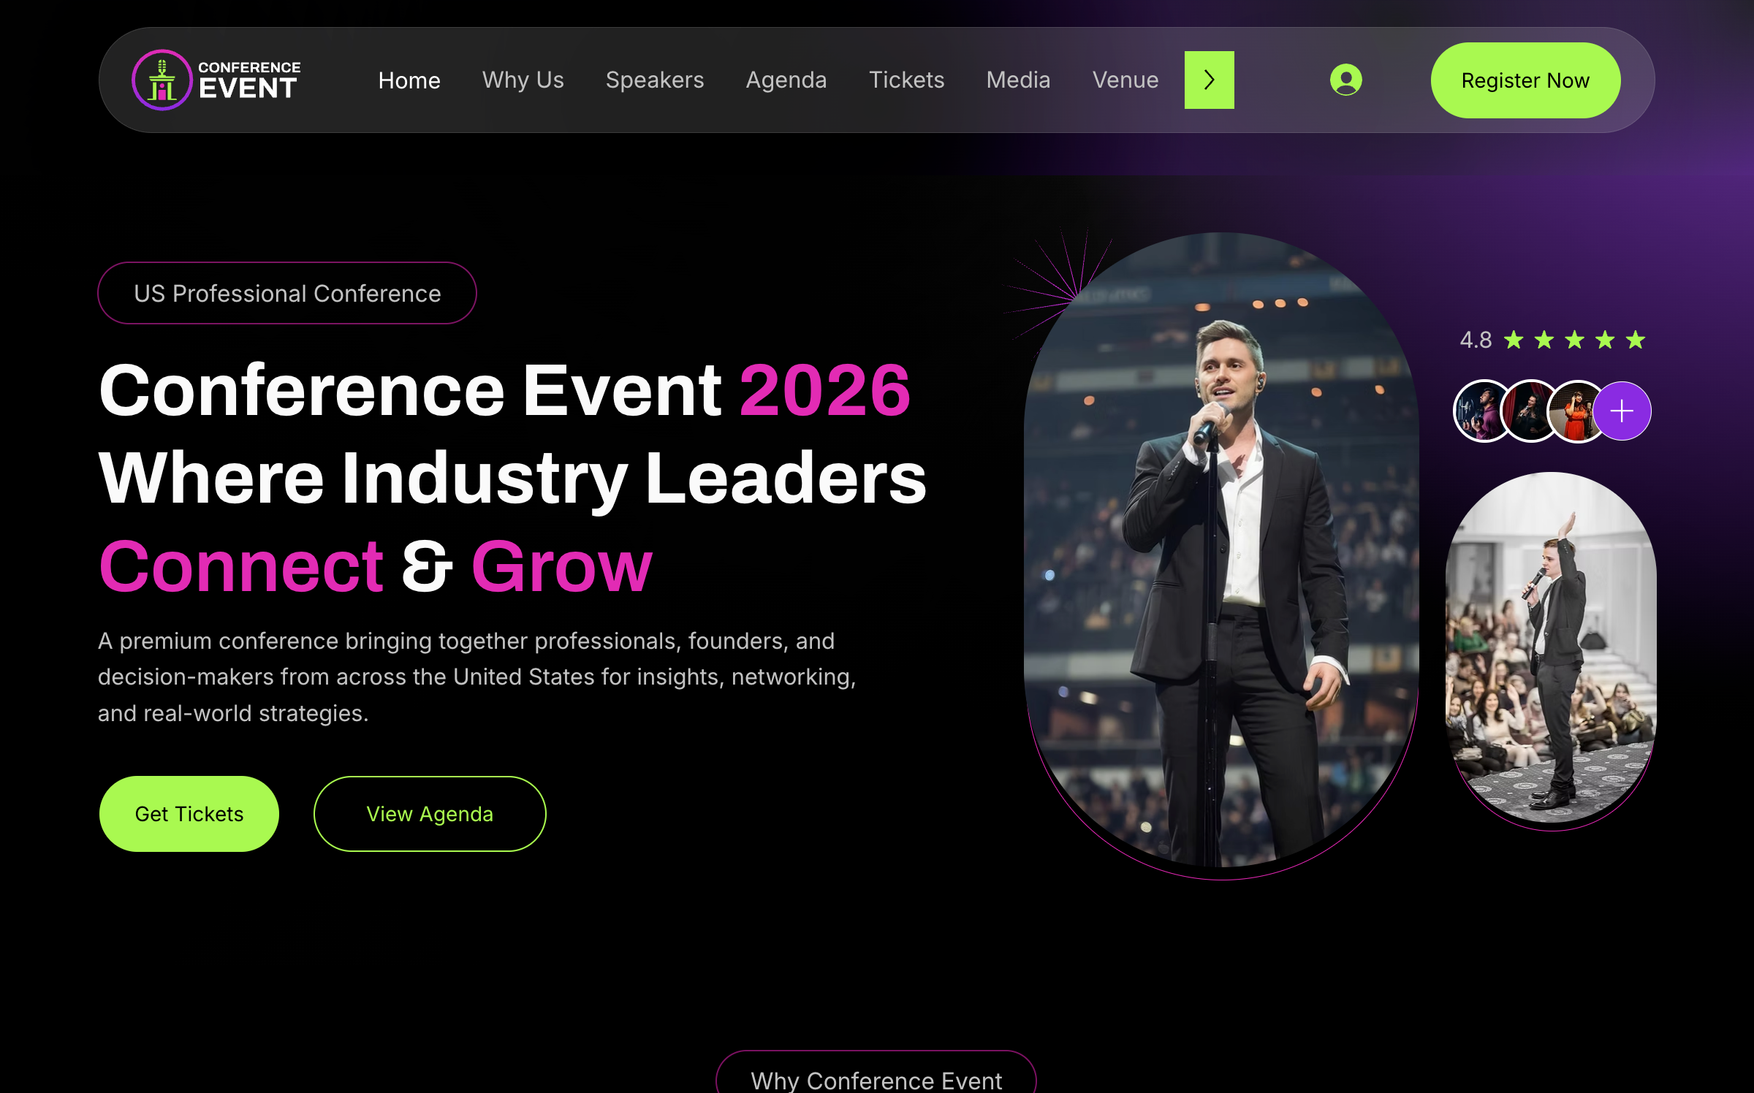1754x1093 pixels.
Task: Click the purple plus avatar icon
Action: (1622, 411)
